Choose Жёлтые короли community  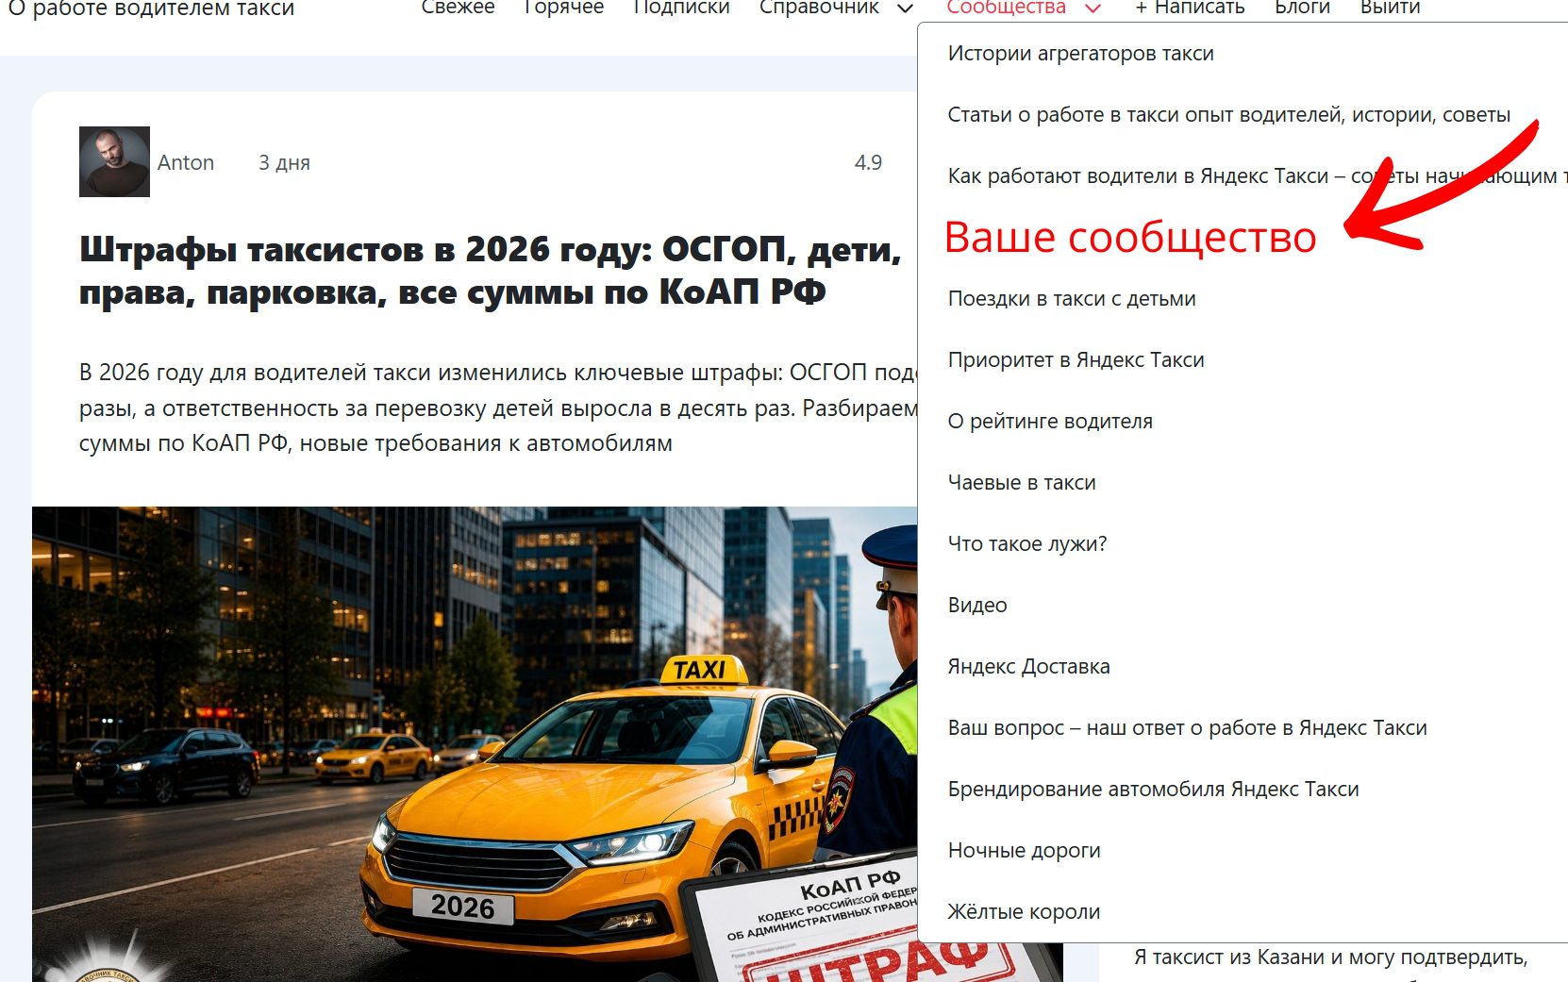pyautogui.click(x=1024, y=912)
